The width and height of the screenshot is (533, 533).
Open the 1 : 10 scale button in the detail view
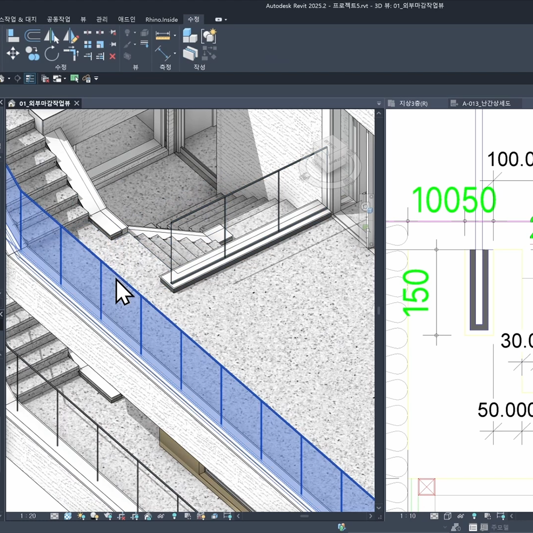coord(408,516)
